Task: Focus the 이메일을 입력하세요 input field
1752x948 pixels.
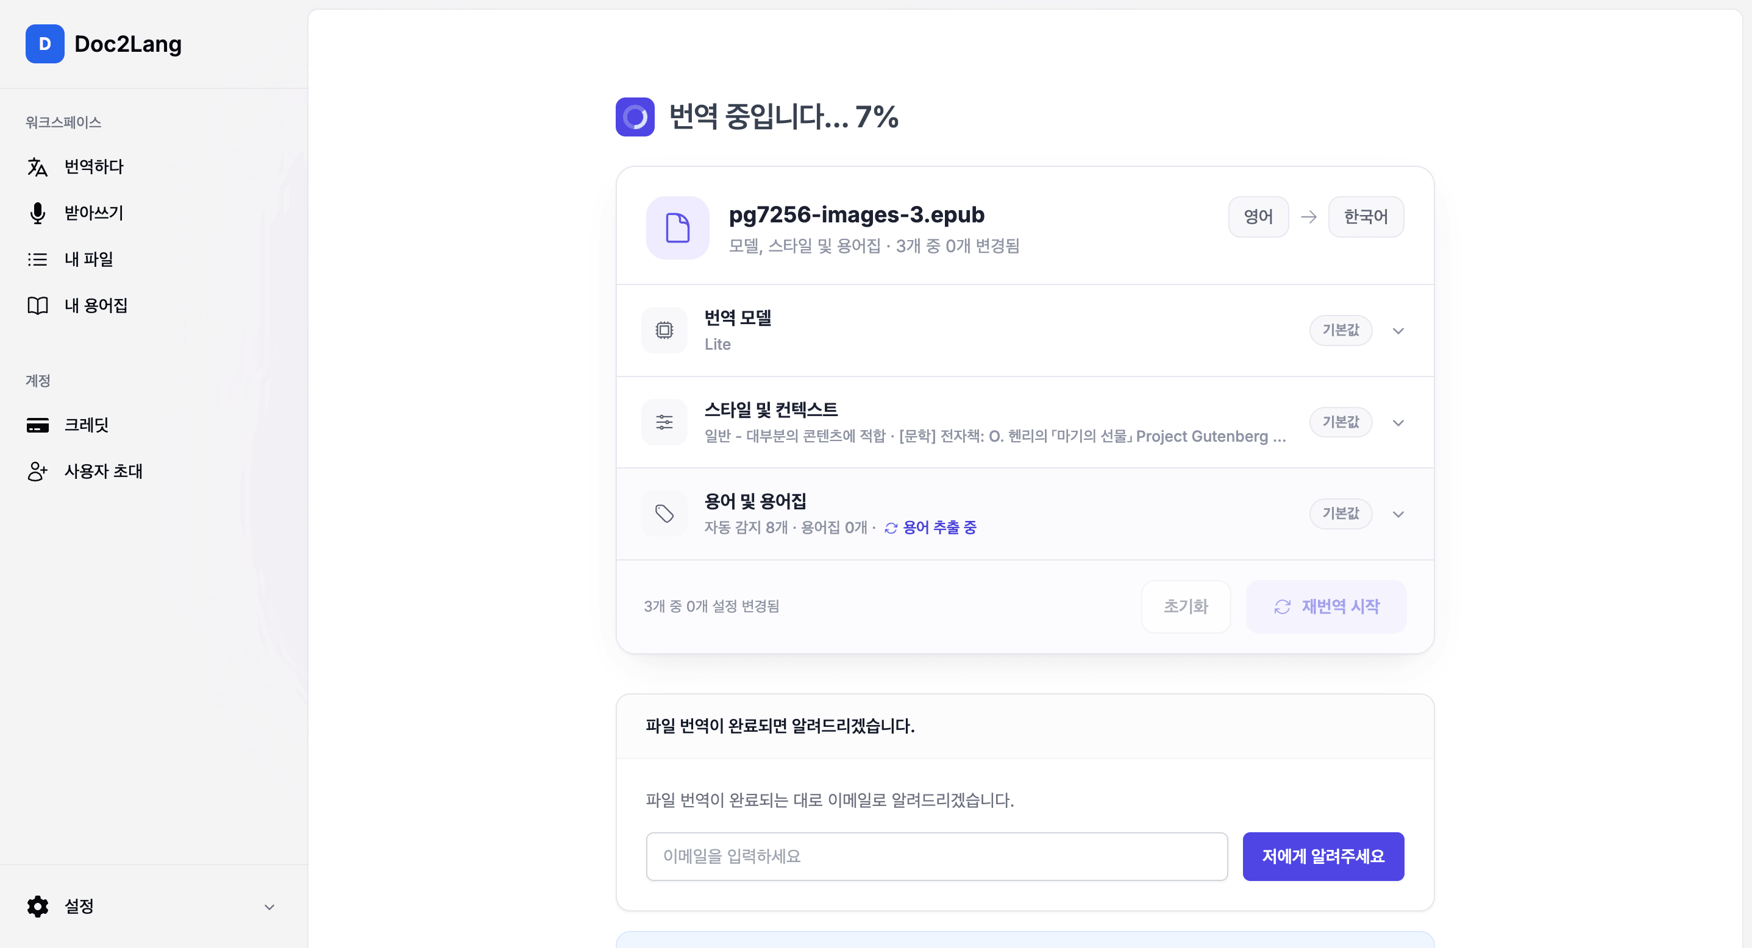Action: click(936, 856)
